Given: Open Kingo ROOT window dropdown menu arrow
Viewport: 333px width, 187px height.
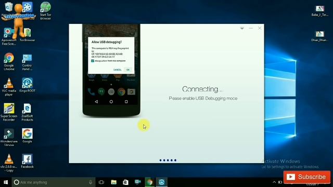Looking at the screenshot, I should coord(242,28).
